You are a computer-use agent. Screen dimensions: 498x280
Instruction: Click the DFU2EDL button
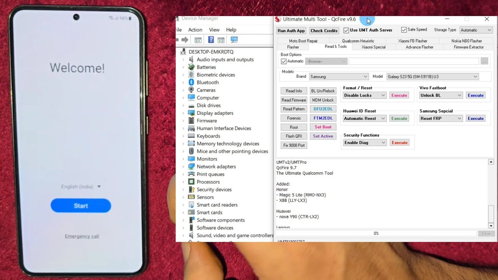(x=323, y=109)
